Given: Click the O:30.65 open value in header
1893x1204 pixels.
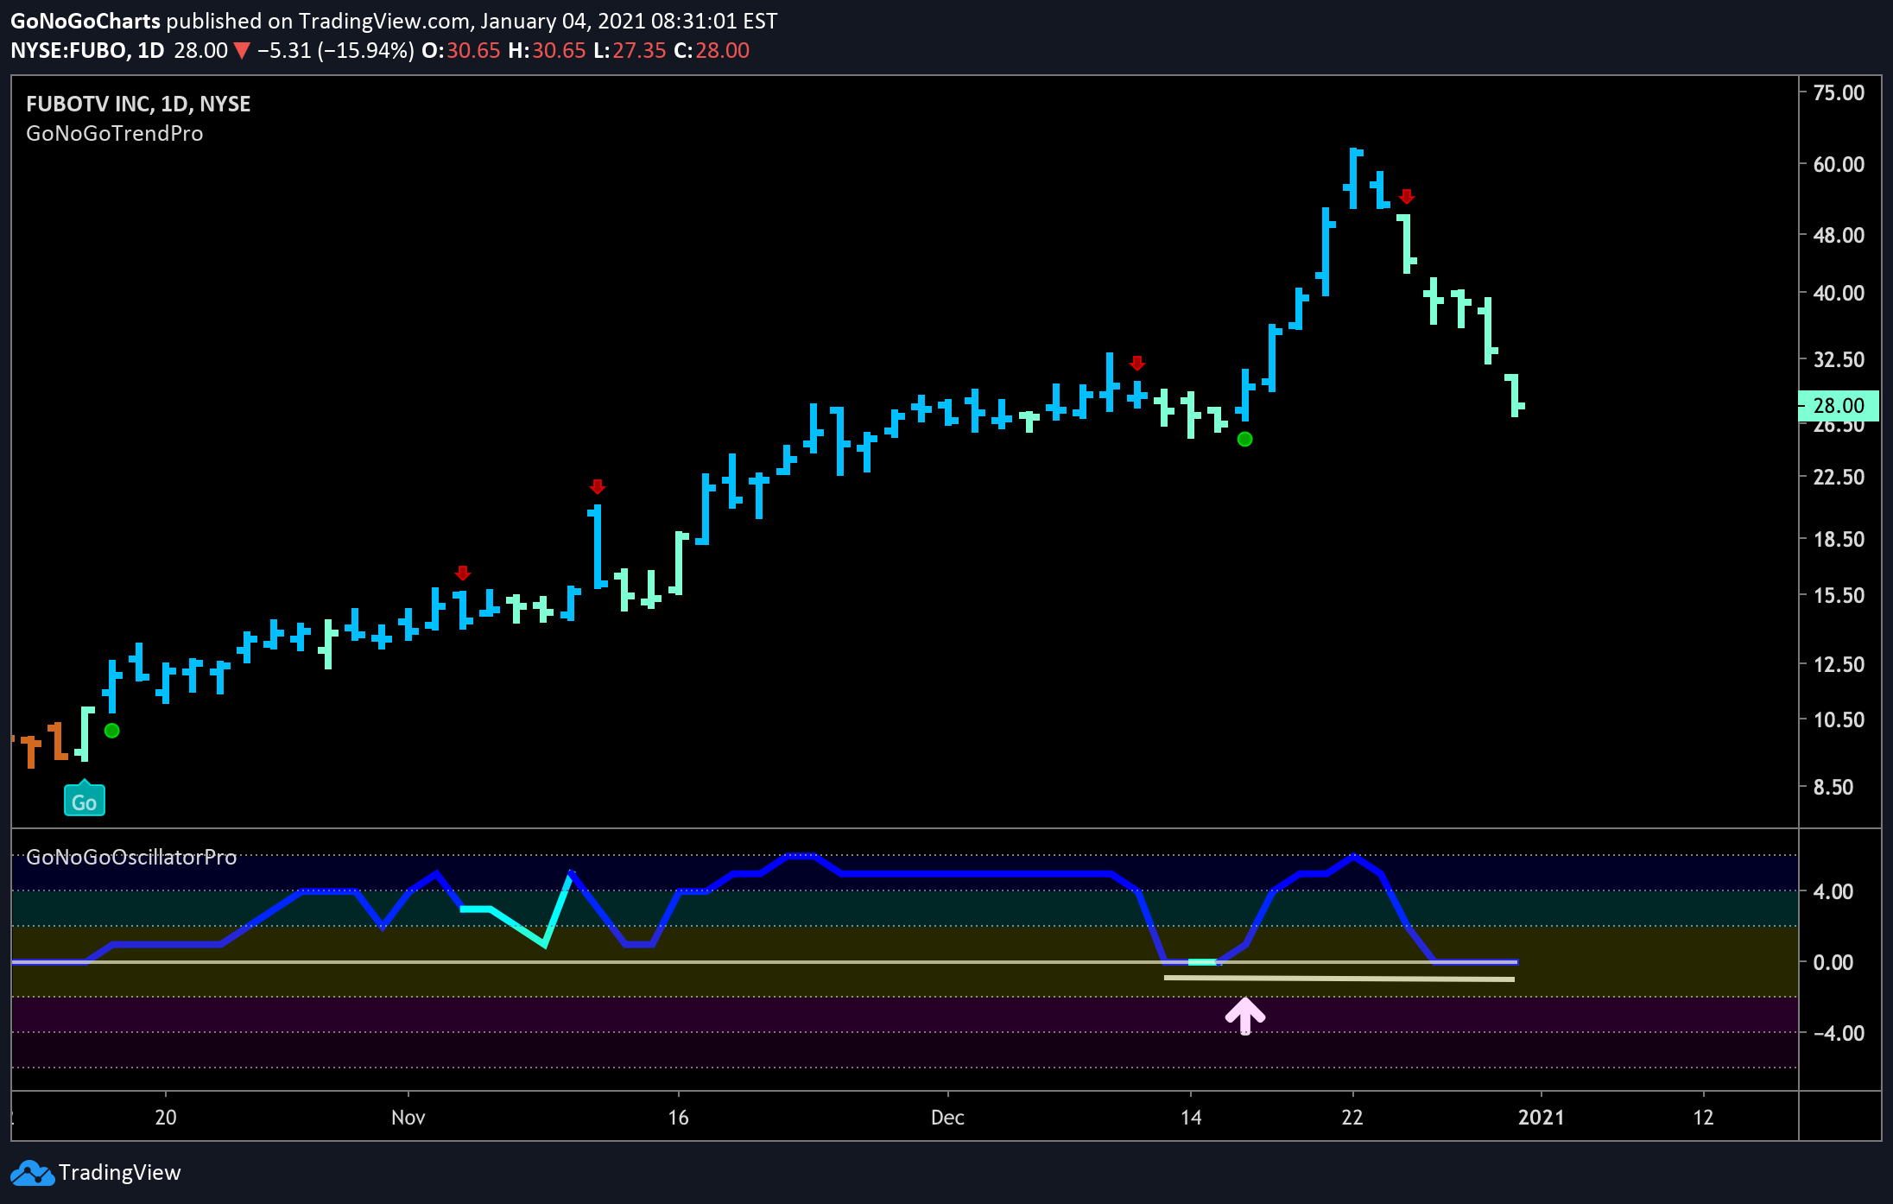Looking at the screenshot, I should (461, 51).
